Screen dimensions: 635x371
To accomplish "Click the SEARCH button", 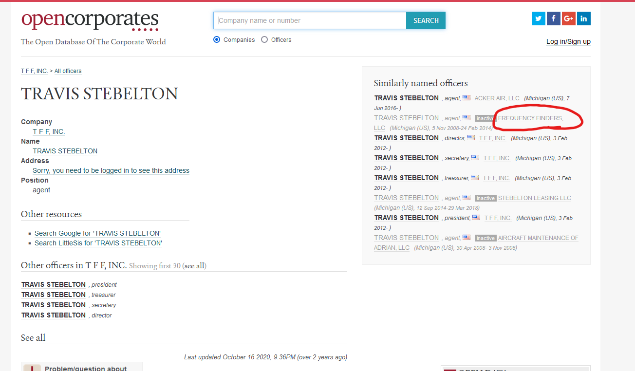I will click(426, 20).
